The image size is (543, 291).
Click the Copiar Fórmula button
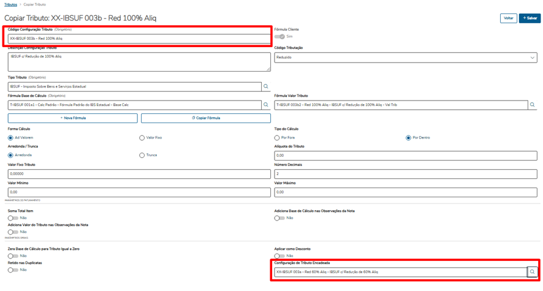[206, 118]
